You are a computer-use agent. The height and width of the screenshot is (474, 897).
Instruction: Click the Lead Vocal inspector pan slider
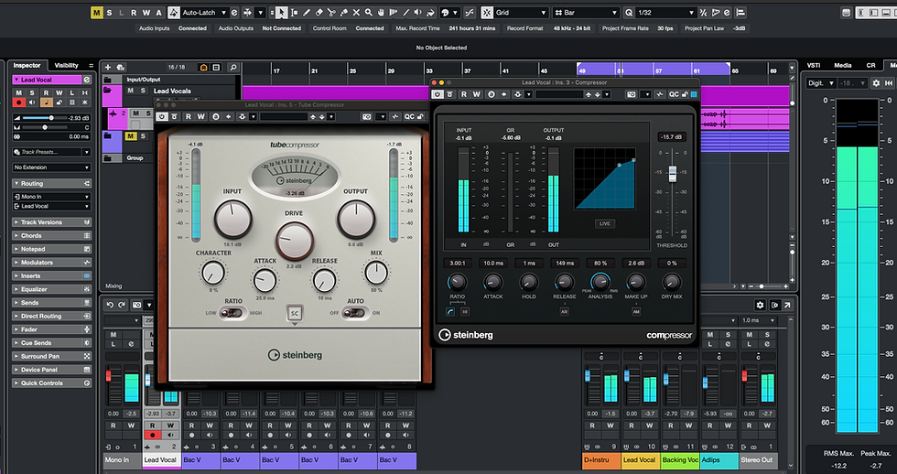tap(43, 127)
